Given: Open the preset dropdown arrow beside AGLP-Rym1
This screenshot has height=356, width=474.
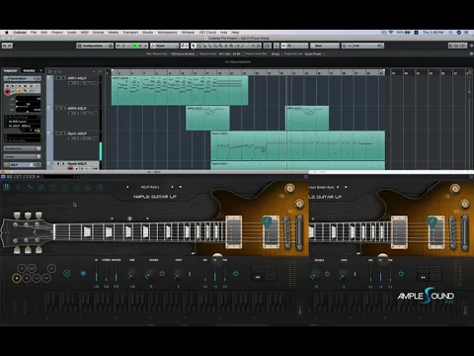Looking at the screenshot, I should coord(181,187).
